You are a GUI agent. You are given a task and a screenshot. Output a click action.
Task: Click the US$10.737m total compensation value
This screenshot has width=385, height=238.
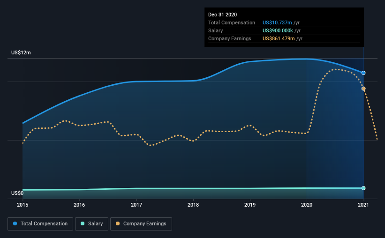(277, 22)
